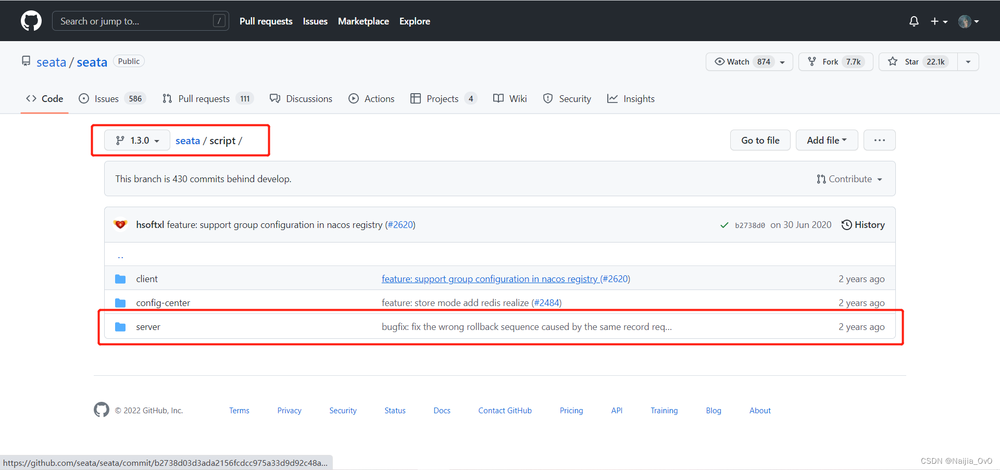Select the repository Security tab
The image size is (1000, 470).
point(567,98)
